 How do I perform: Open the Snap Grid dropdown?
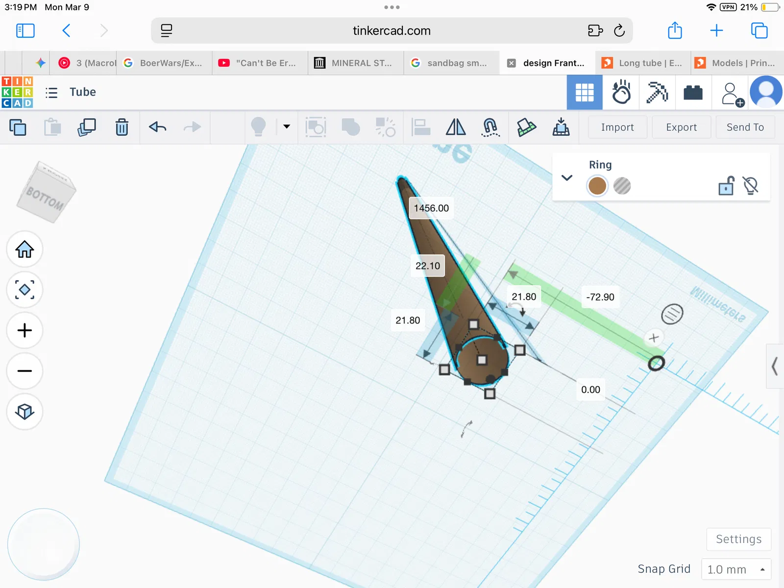coord(736,569)
